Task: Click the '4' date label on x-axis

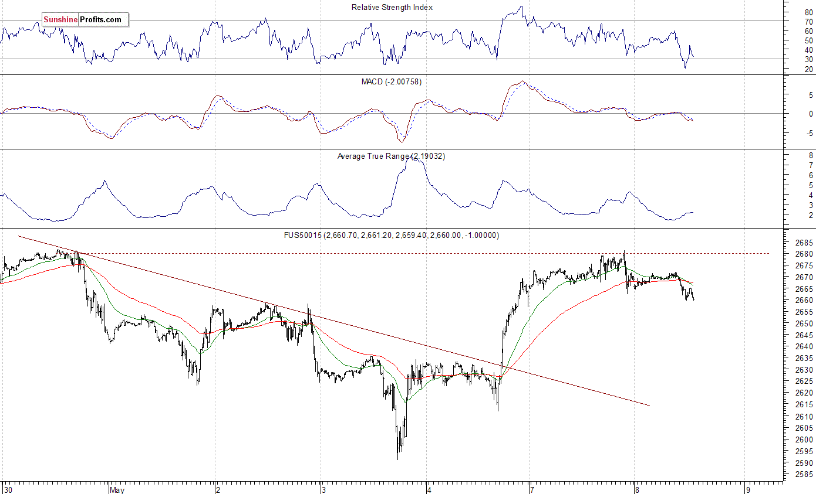Action: click(x=430, y=489)
